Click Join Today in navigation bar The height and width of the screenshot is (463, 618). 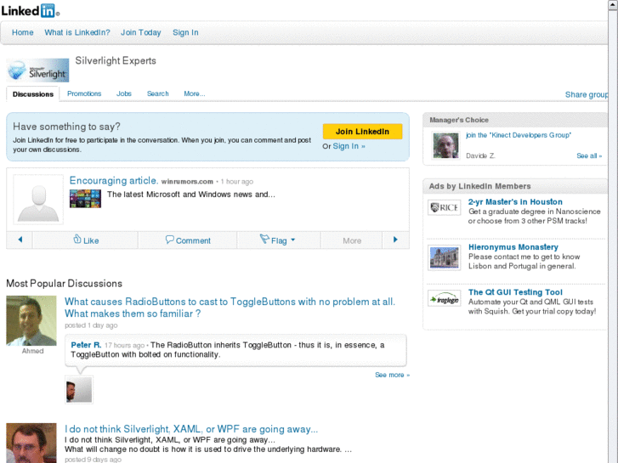tap(141, 32)
